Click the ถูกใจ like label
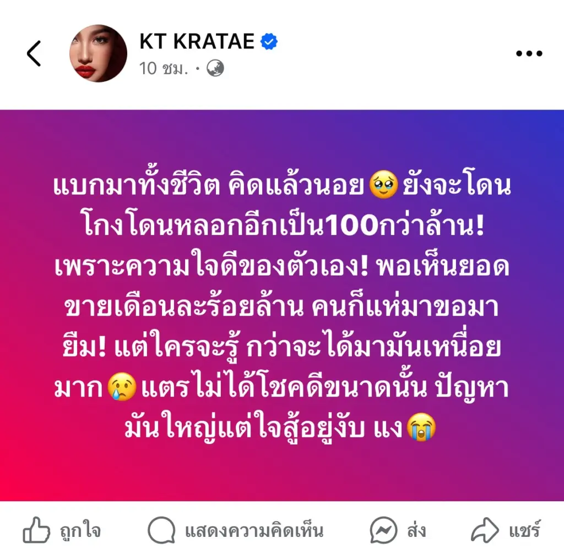The image size is (564, 560). click(80, 531)
